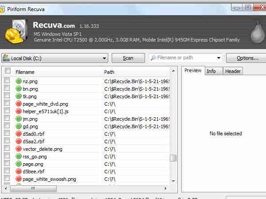Minimize the Piriform Recuva window

237,8
